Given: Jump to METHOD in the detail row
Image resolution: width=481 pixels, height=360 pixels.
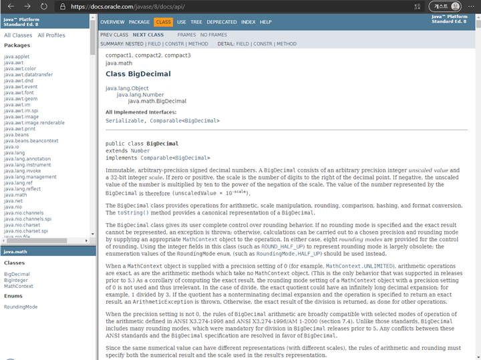Looking at the screenshot, I should coord(287,44).
